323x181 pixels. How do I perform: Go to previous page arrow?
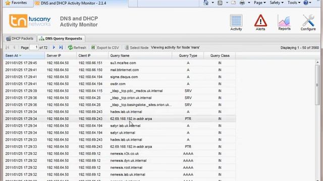point(15,47)
